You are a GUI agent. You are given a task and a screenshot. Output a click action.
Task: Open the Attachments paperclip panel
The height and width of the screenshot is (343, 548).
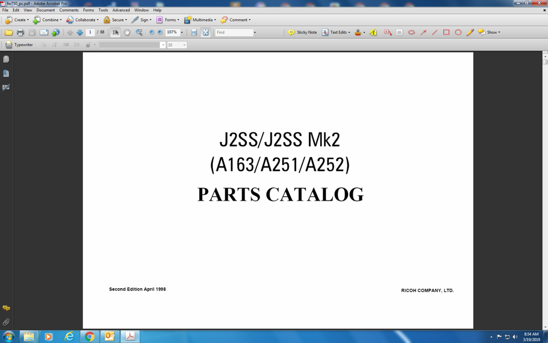tap(6, 322)
